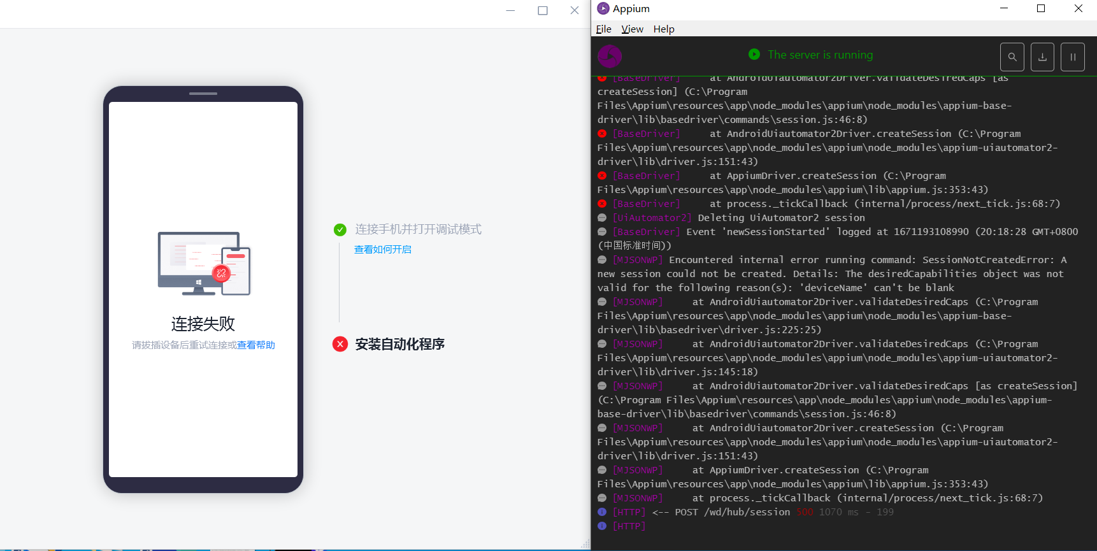Click the red error icon beside 安装自动化程序
The image size is (1097, 551).
(x=340, y=345)
